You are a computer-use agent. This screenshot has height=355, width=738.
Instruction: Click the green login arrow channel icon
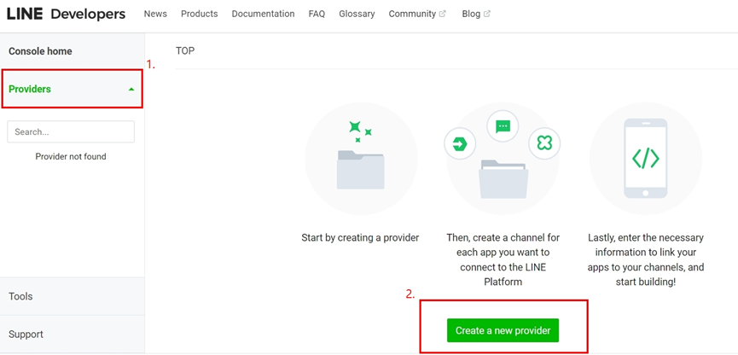[x=460, y=143]
